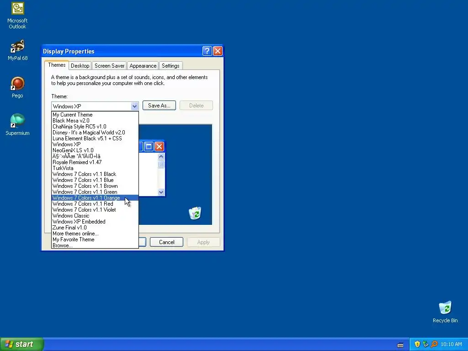This screenshot has height=351, width=468.
Task: Open Microsoft Outlook desktop icon
Action: (17, 16)
